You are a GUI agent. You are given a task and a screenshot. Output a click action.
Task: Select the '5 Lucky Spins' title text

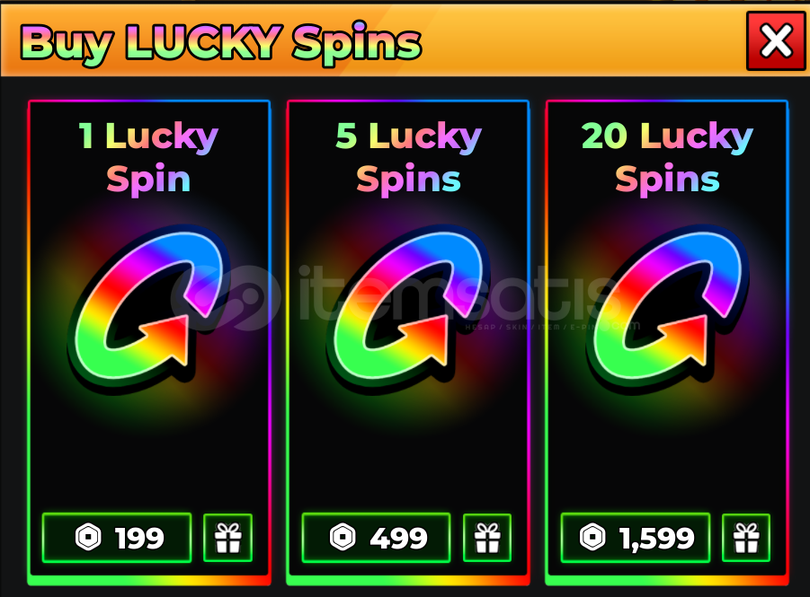point(409,158)
